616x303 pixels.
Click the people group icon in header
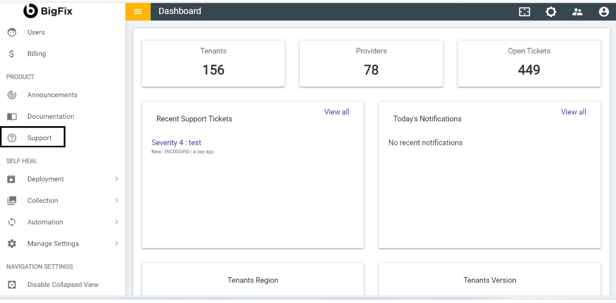pyautogui.click(x=577, y=11)
